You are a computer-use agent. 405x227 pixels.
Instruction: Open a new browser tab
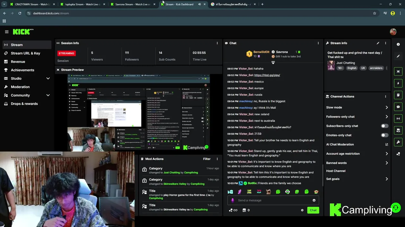point(262,4)
